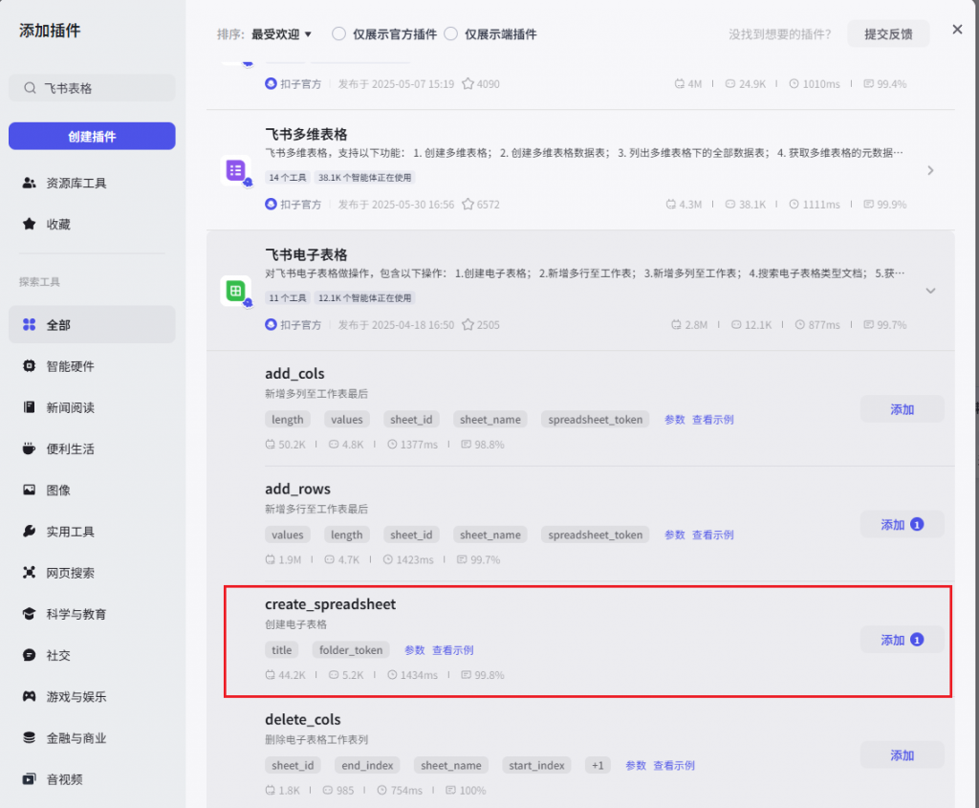Click the star icon beside 4090

click(468, 84)
